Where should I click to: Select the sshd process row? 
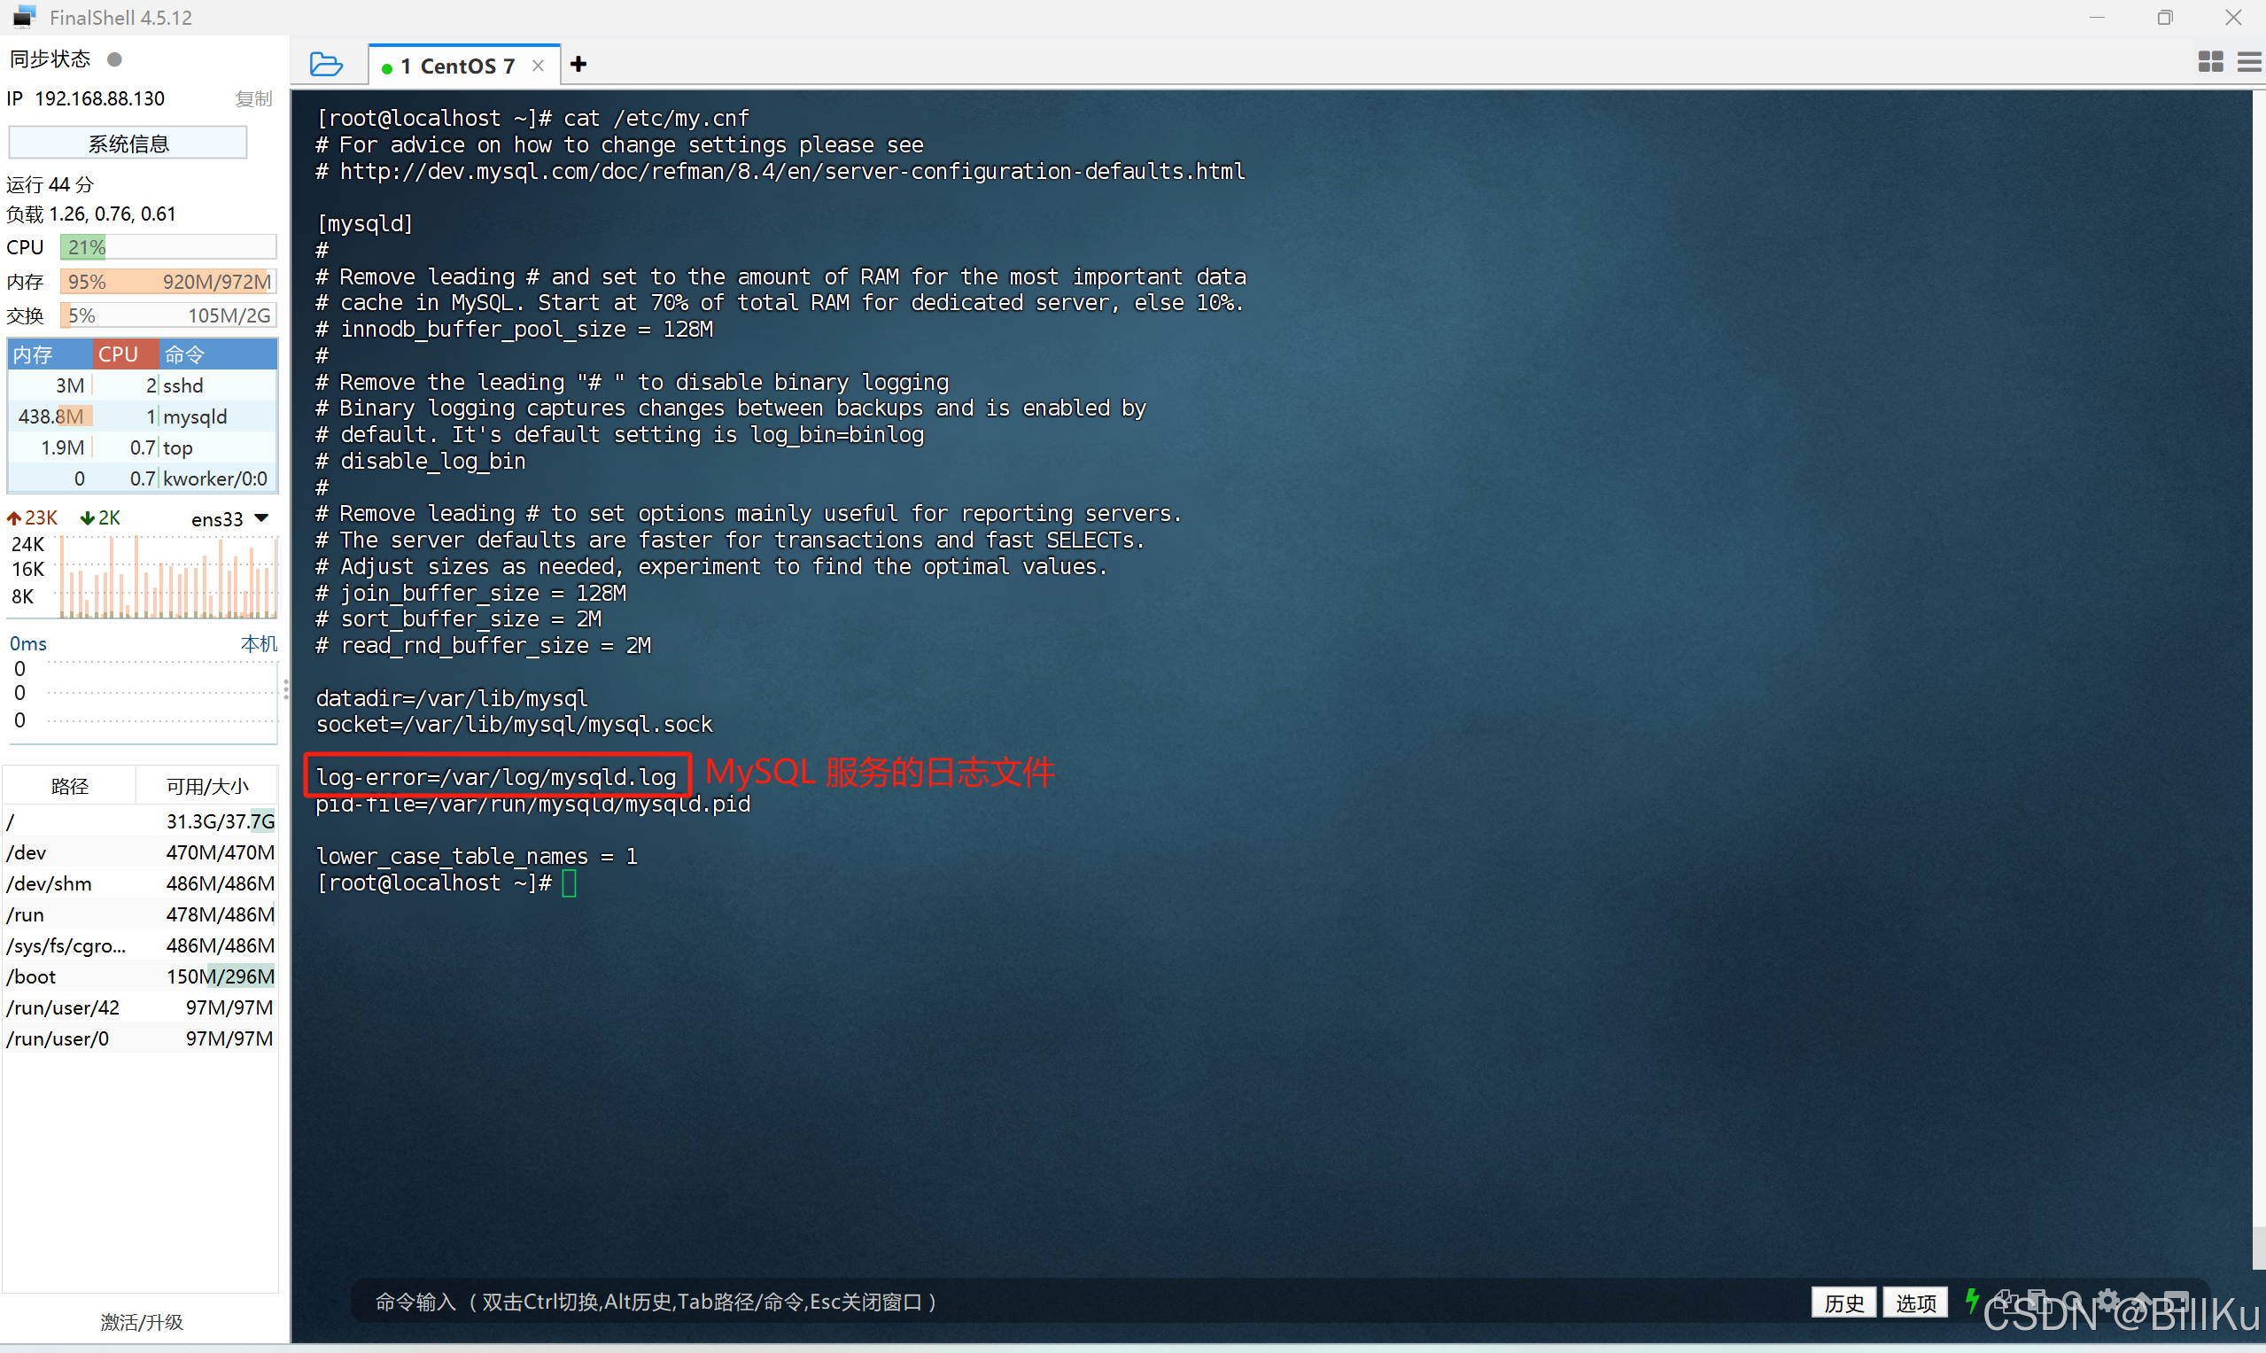click(x=143, y=385)
